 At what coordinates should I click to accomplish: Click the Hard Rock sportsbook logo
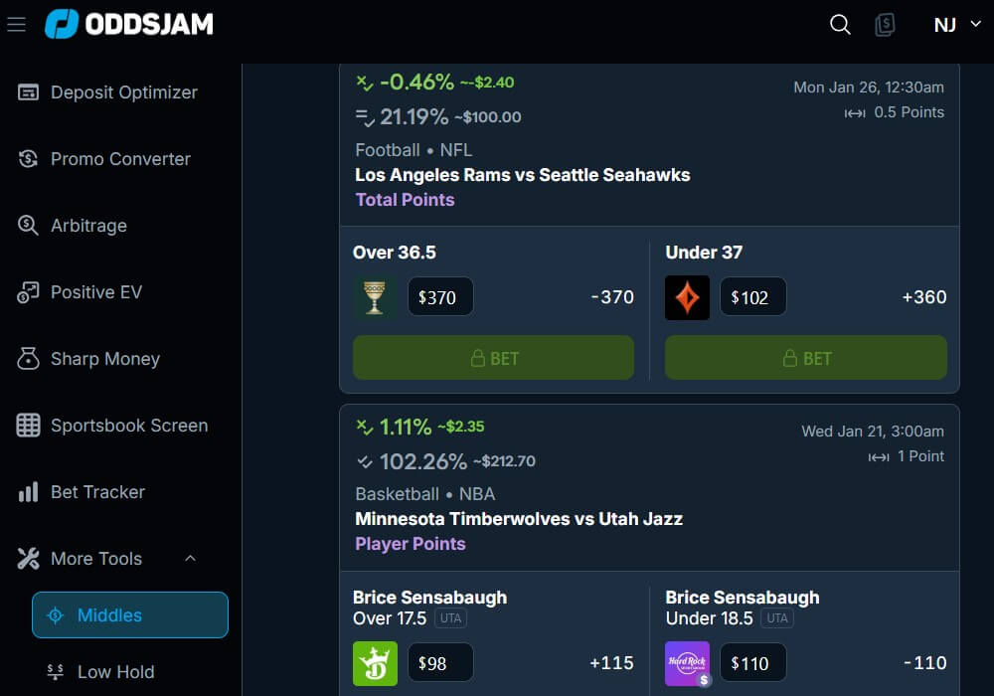pos(687,662)
